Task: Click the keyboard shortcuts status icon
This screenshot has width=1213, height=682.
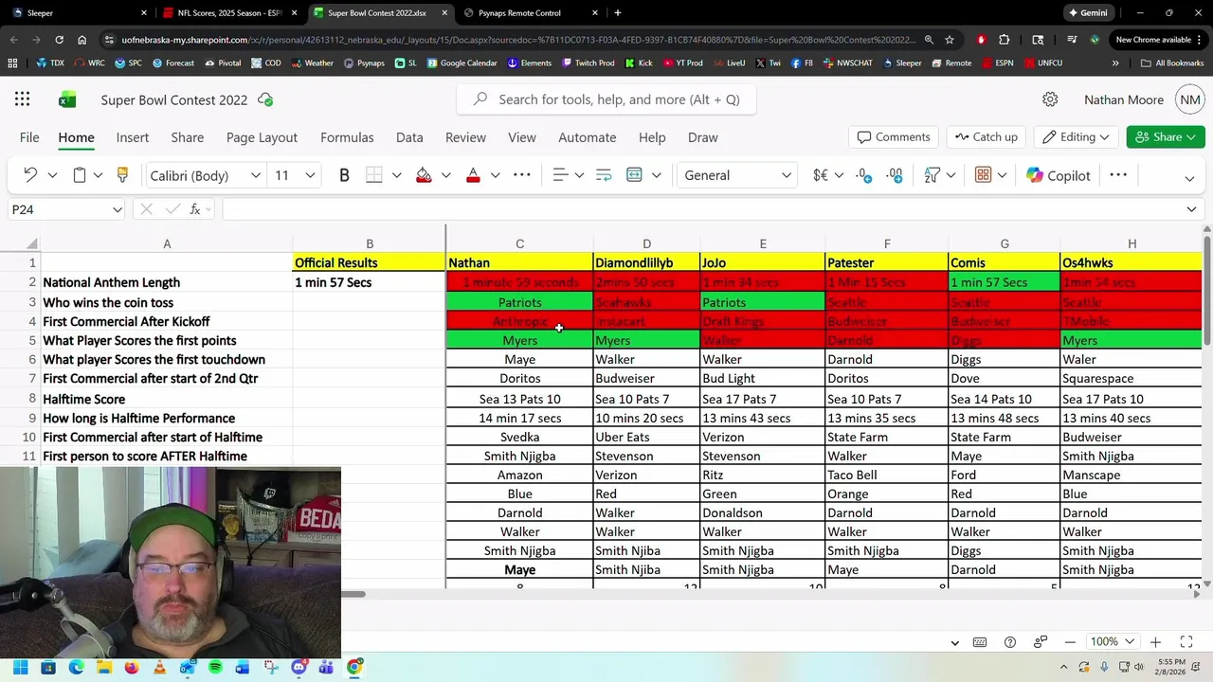Action: coord(980,642)
